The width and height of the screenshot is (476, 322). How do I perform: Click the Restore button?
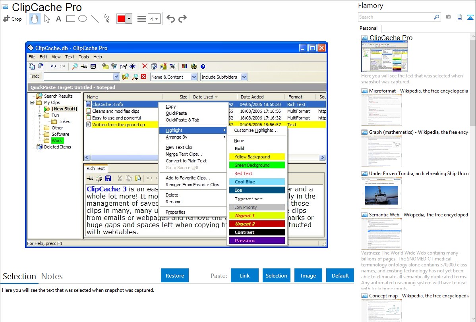[175, 276]
